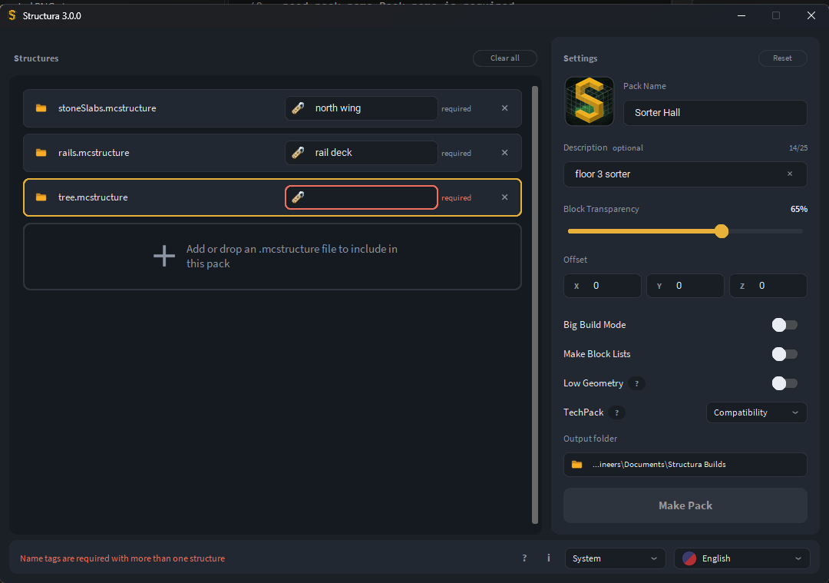Open help with the question mark in footer
The height and width of the screenshot is (583, 829).
(x=524, y=558)
